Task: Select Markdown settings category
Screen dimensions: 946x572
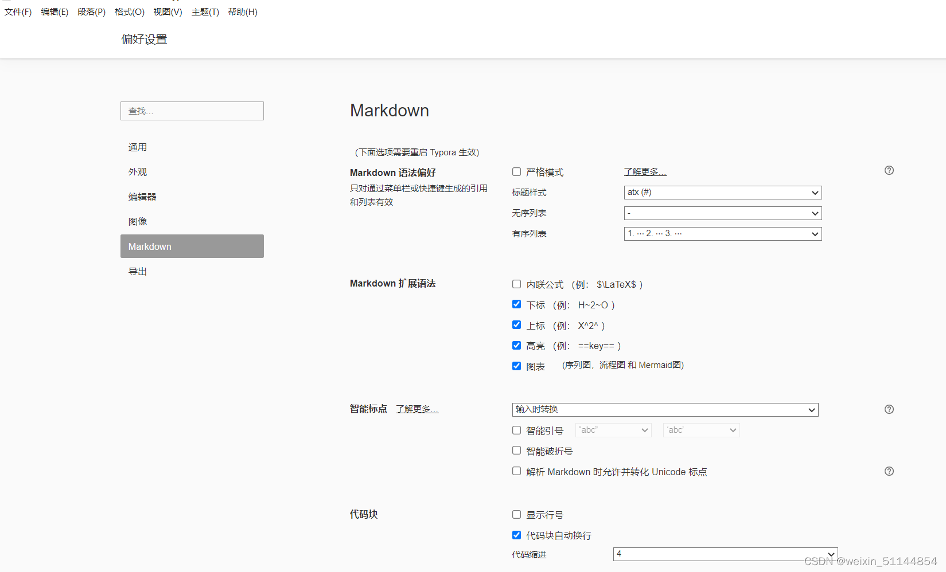Action: (x=192, y=246)
